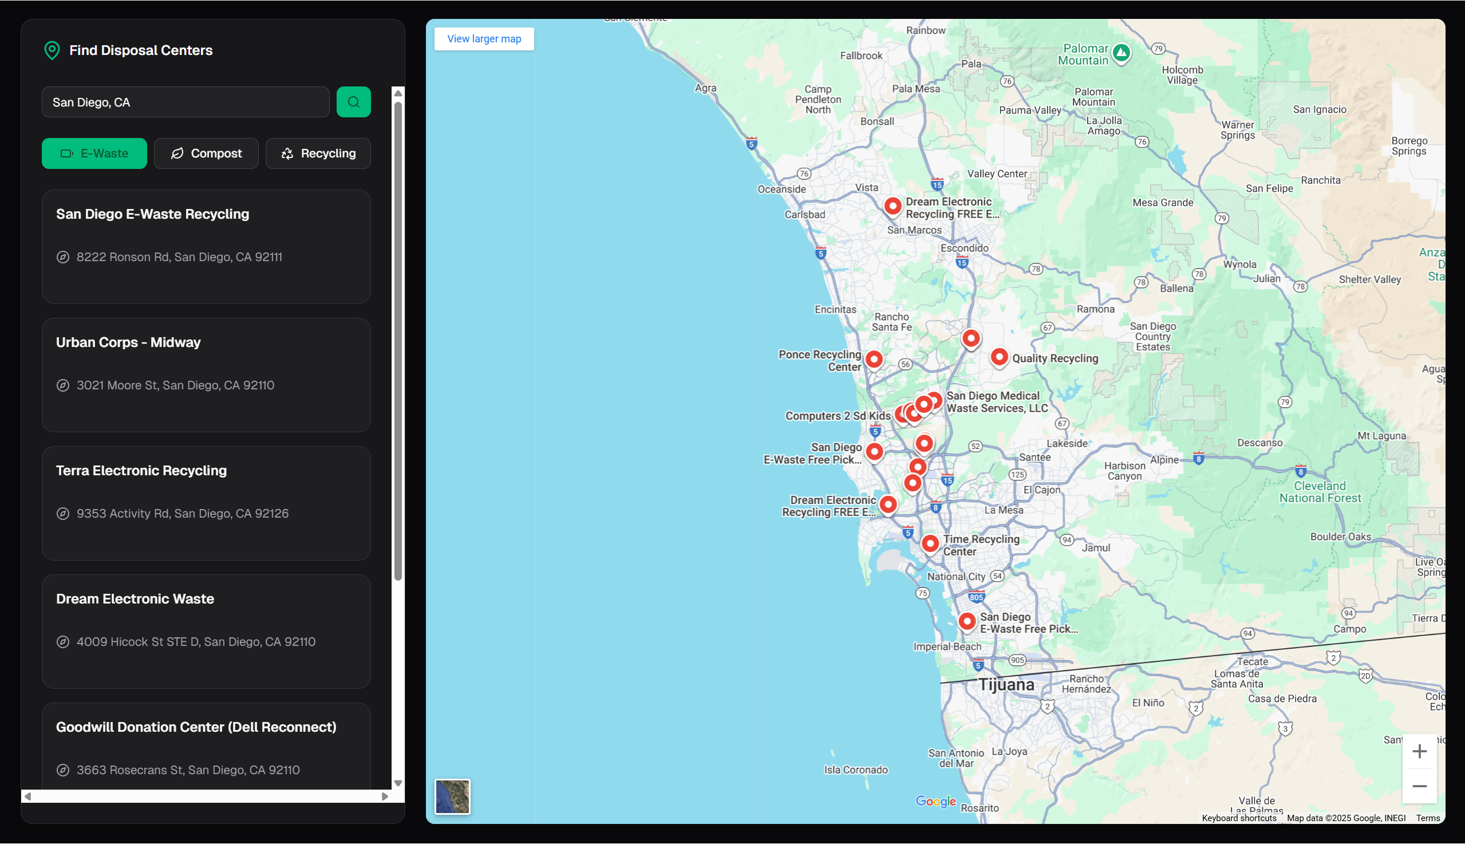The image size is (1465, 844).
Task: Zoom in on the map
Action: coord(1419,751)
